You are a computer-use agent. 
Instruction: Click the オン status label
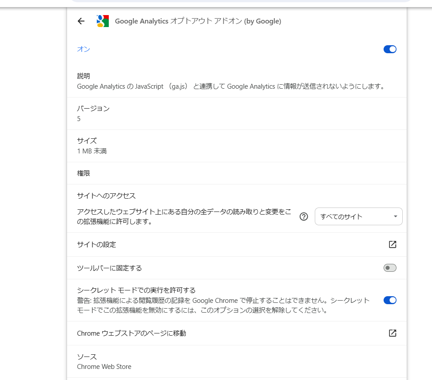(83, 49)
